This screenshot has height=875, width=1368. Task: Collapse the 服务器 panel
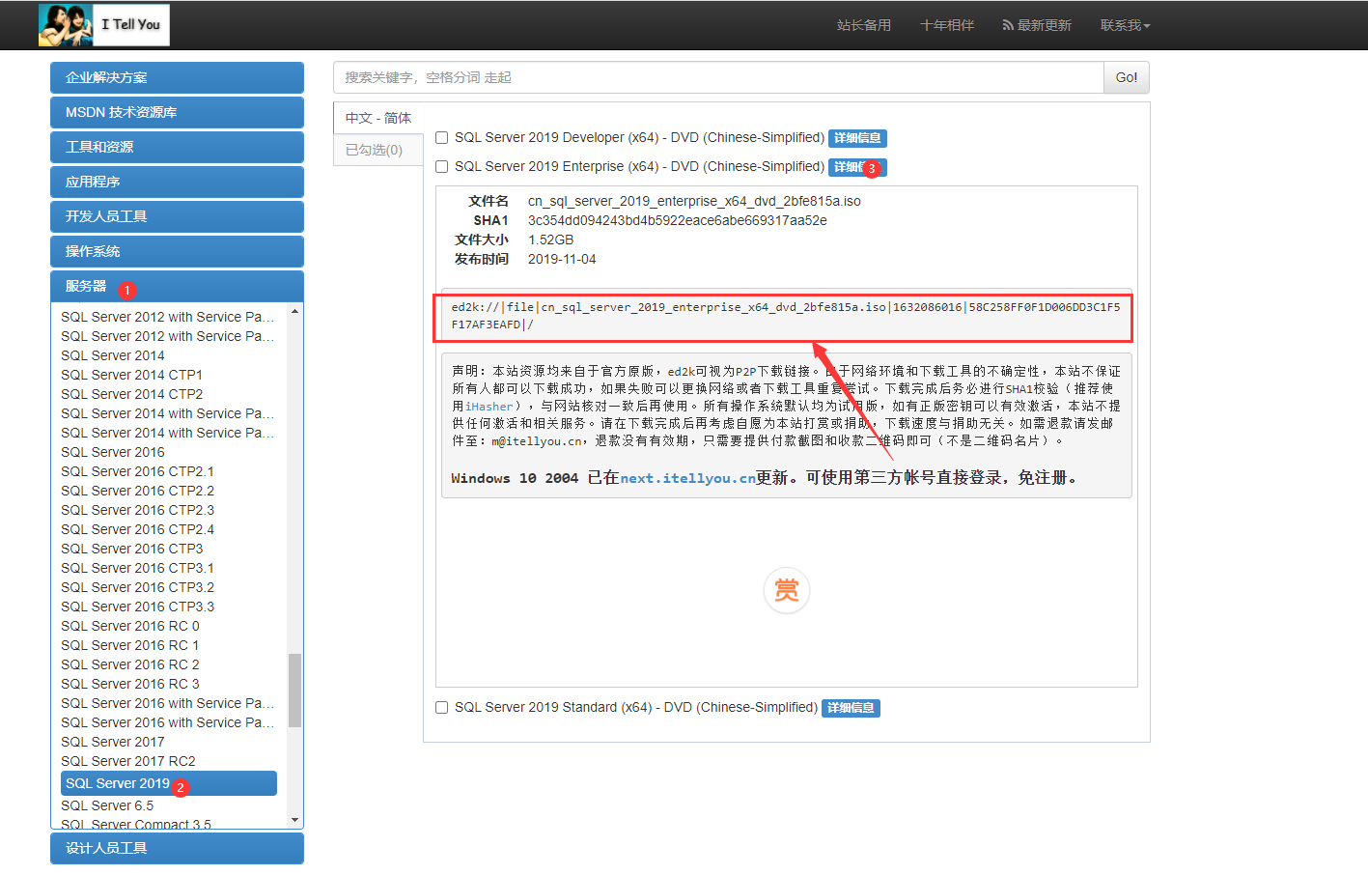pos(177,286)
